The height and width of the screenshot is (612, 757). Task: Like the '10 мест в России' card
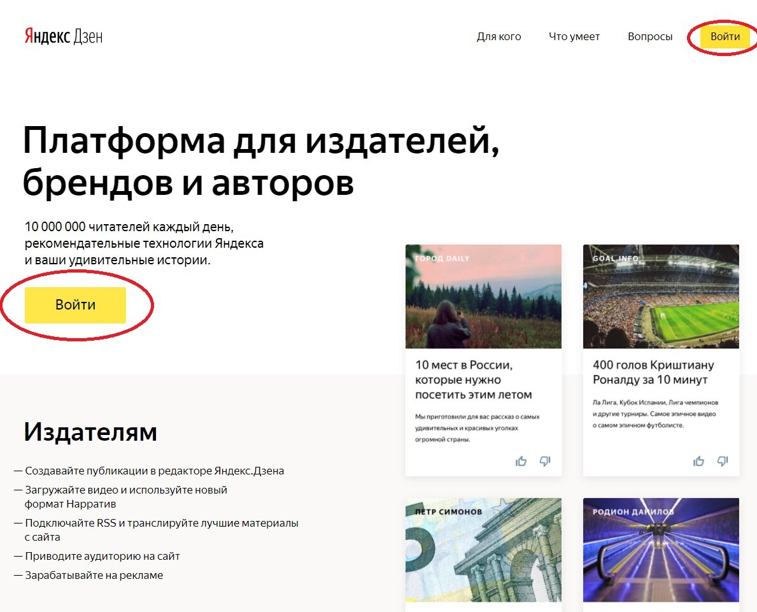pos(521,461)
